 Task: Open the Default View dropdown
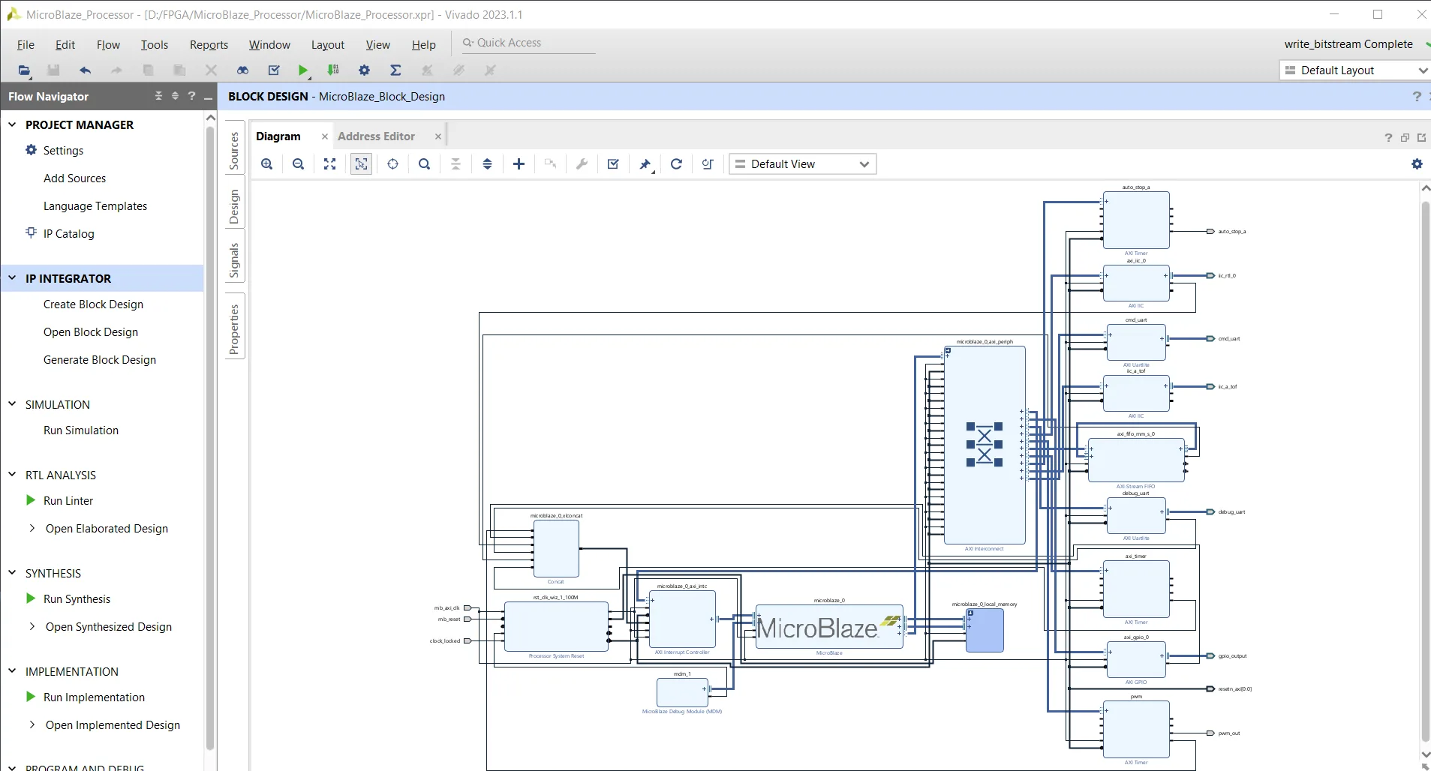click(x=802, y=164)
